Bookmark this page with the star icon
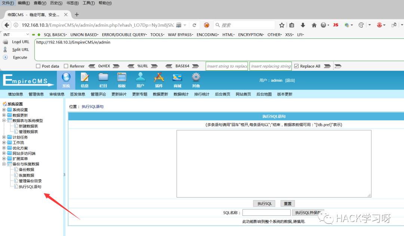The height and width of the screenshot is (236, 404). (282, 25)
